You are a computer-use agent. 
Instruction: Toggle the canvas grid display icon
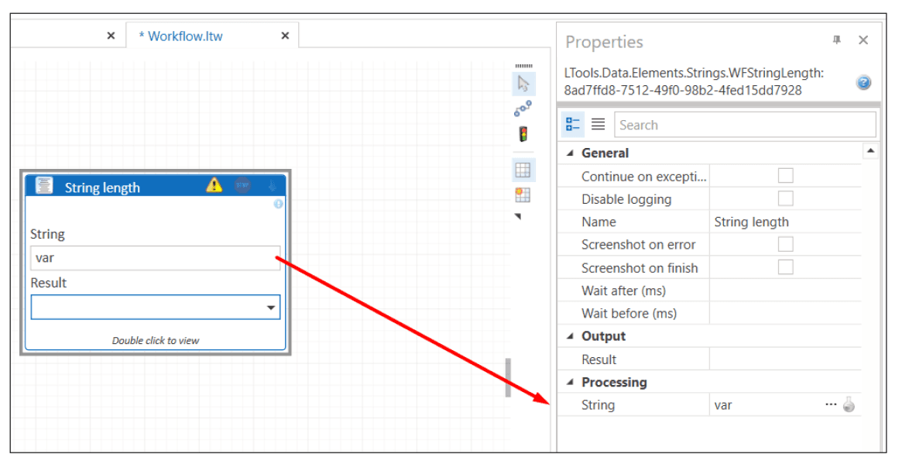[x=523, y=170]
